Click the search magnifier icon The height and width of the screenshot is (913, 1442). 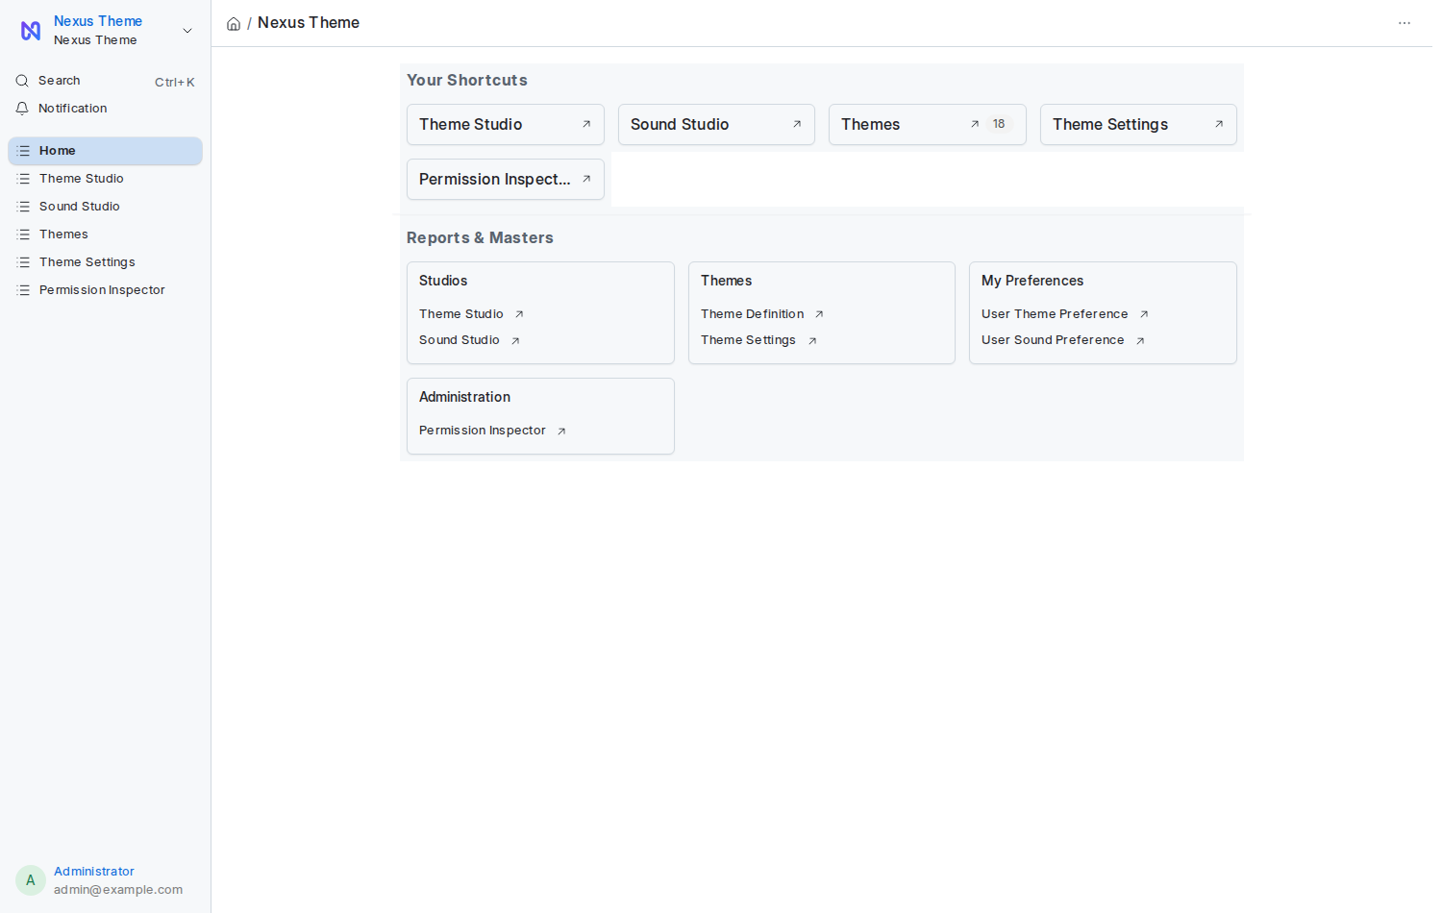(22, 81)
